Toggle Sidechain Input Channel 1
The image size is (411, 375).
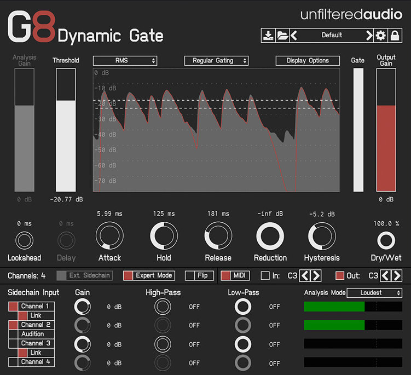31,306
